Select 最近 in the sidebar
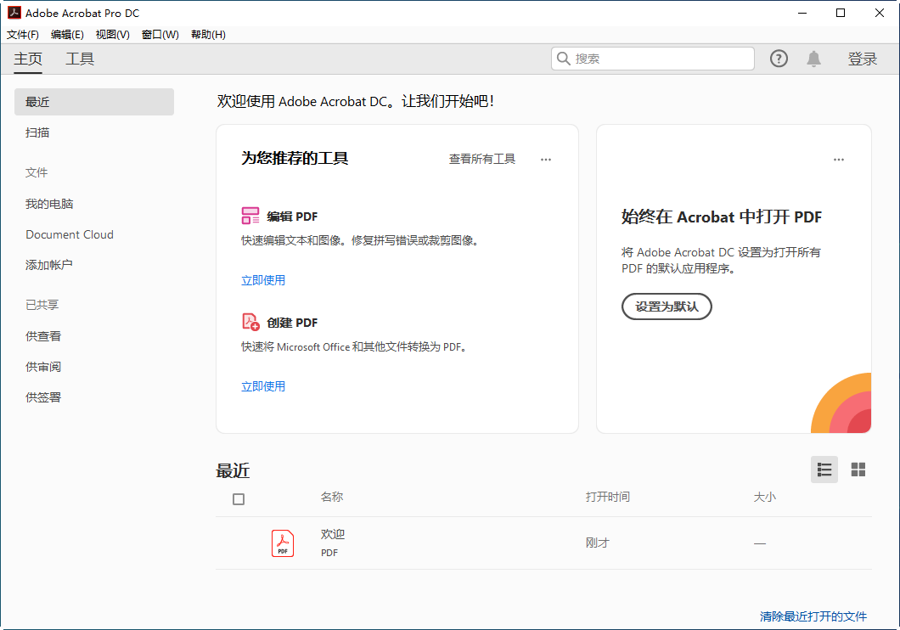 [94, 102]
